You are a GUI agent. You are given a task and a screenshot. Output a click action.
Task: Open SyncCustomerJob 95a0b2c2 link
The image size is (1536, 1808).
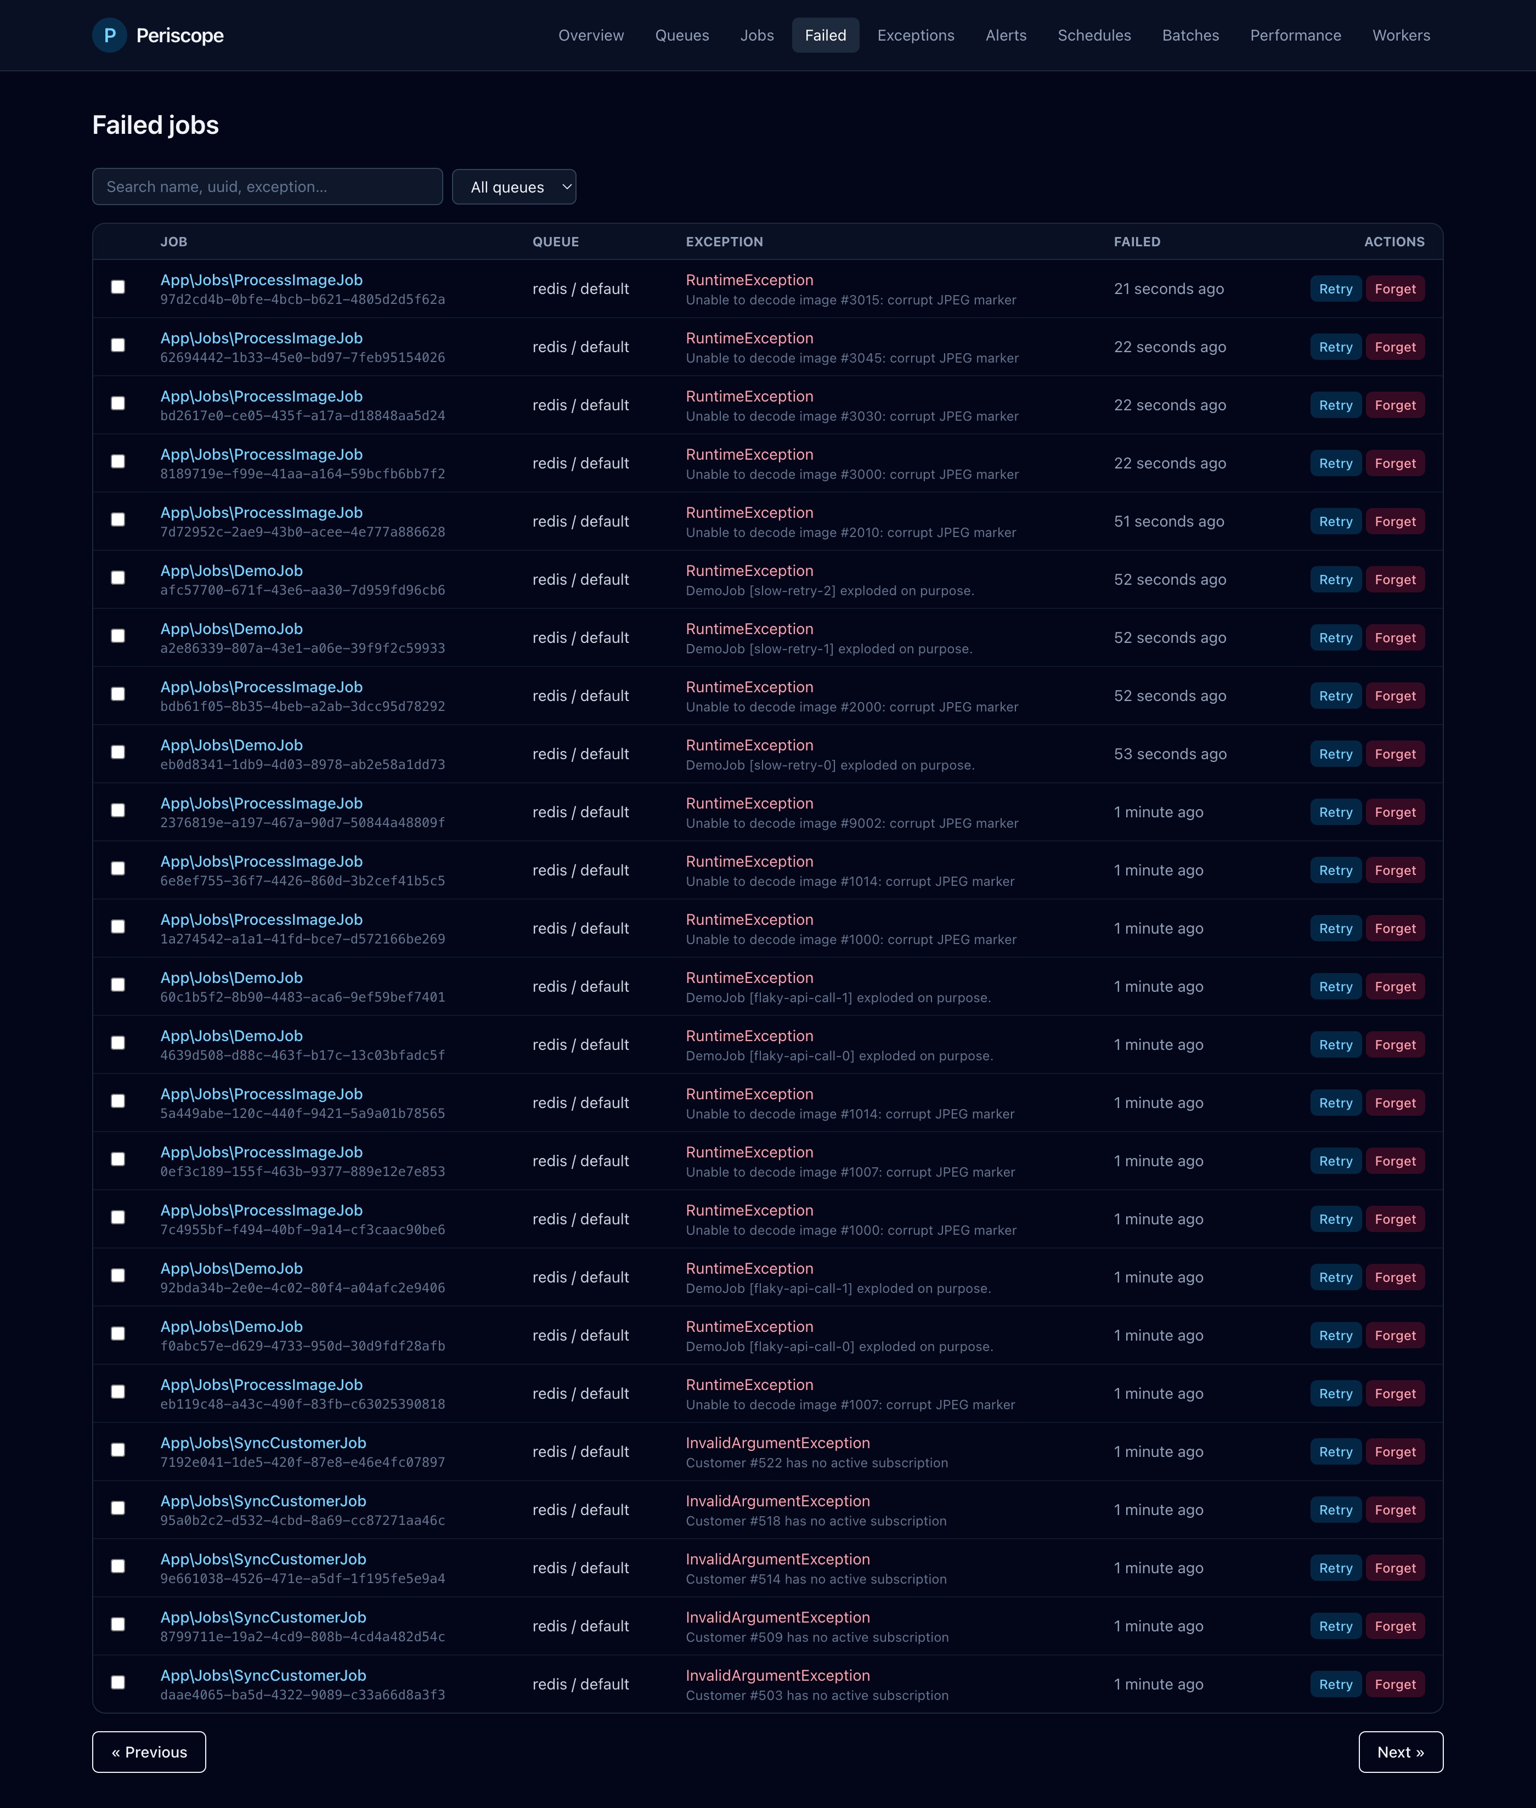coord(263,1501)
